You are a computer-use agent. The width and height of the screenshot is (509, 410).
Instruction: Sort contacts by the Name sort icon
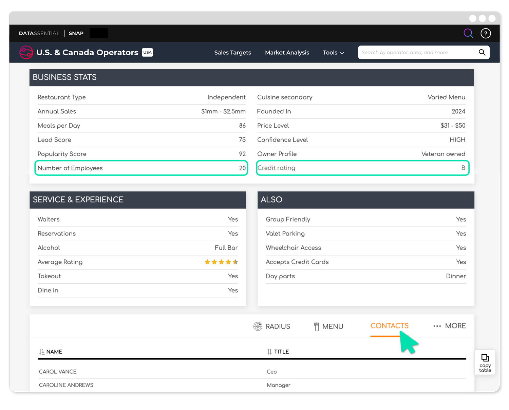[42, 352]
